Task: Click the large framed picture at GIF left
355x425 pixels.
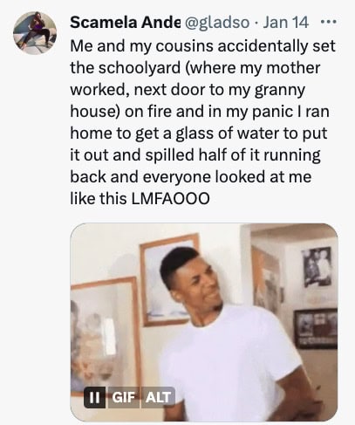Action: tap(105, 334)
